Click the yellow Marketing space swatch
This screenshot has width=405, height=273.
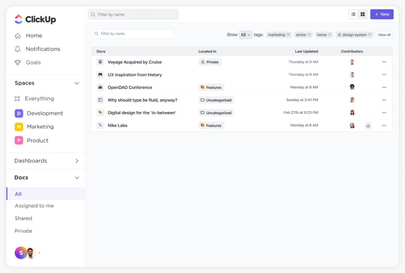click(x=19, y=127)
